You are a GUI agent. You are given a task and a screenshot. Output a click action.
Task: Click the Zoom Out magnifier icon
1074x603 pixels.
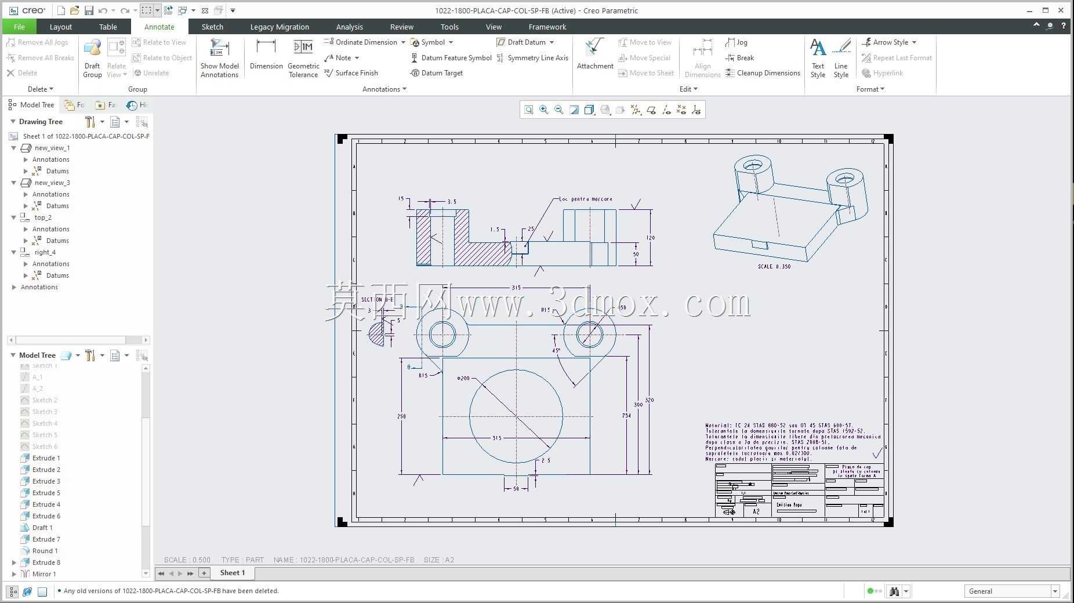559,110
